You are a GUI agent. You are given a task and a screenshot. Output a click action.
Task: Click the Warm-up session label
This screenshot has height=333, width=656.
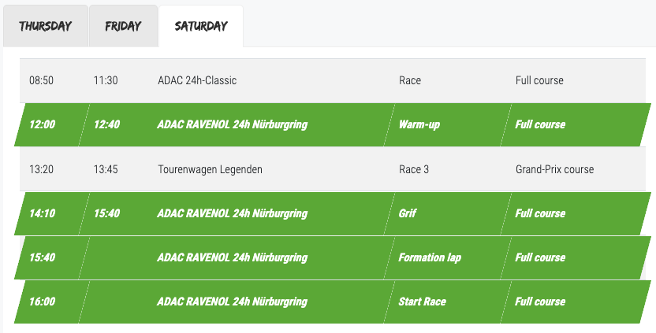click(x=419, y=124)
